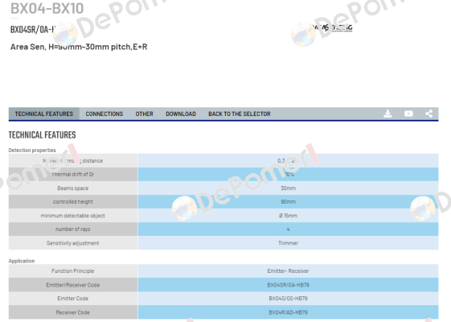This screenshot has width=451, height=322.
Task: Open the YouTube video icon
Action: coord(408,114)
